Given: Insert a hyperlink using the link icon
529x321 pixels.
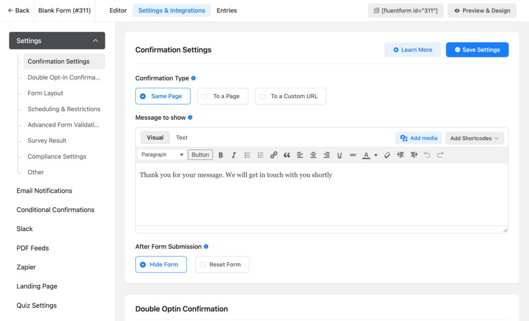Looking at the screenshot, I should pyautogui.click(x=274, y=155).
